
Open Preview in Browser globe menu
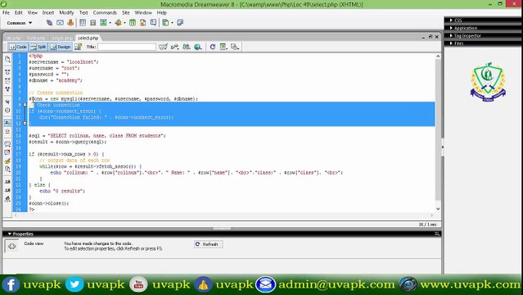[x=198, y=47]
